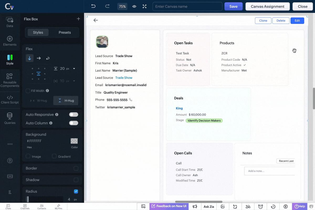Set flex direction to horizontal right arrow

[39, 58]
